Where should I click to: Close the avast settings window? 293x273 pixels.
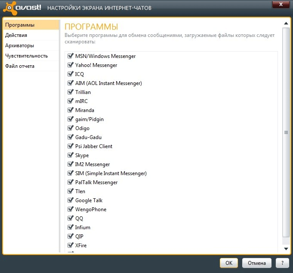pyautogui.click(x=281, y=4)
